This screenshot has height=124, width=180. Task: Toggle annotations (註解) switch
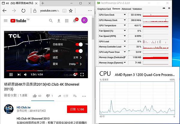tap(79, 51)
